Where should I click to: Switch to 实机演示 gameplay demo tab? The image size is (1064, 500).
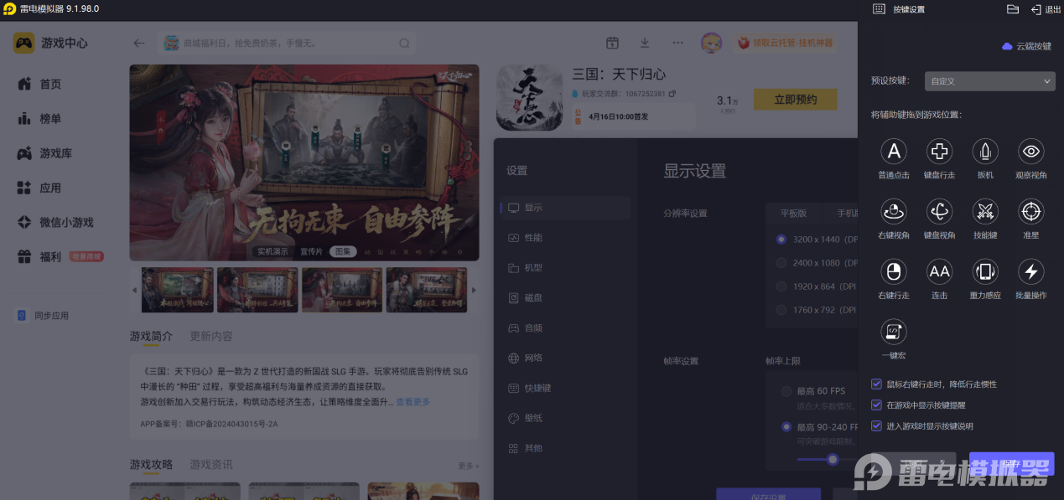[272, 251]
